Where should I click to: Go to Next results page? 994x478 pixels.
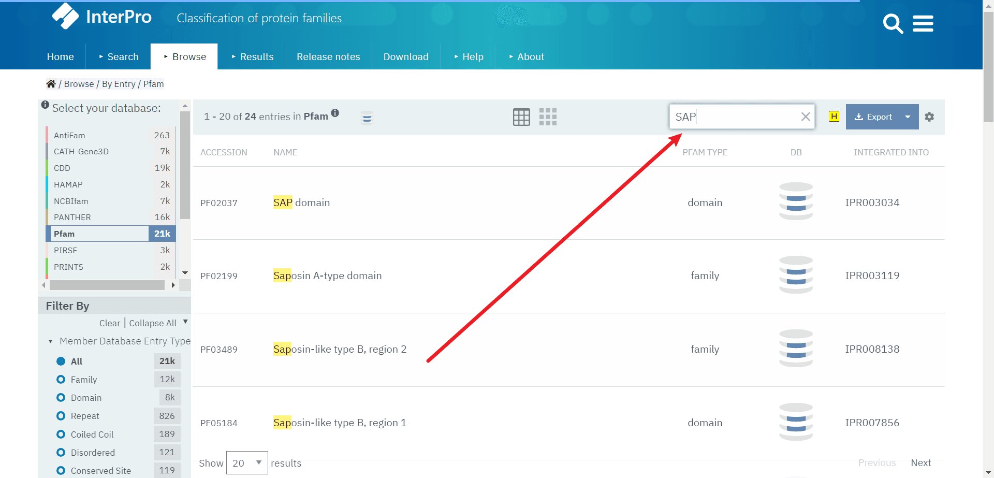pyautogui.click(x=921, y=462)
